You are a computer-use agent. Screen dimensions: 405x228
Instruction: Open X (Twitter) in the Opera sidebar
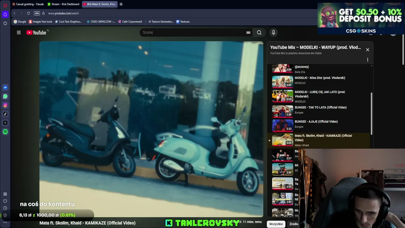pyautogui.click(x=5, y=123)
